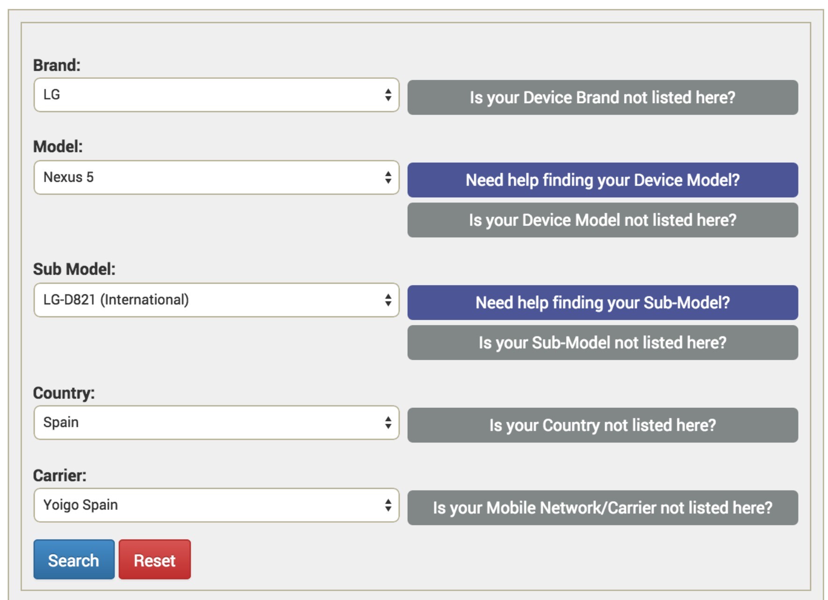828x600 pixels.
Task: Click the up-down arrows in the Brand selector
Action: click(388, 95)
